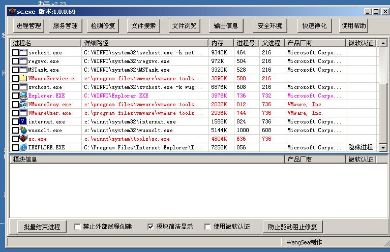Select path c:\winnt\system\tools\sc.exe
Screen dimensions: 390x252
pos(127,139)
